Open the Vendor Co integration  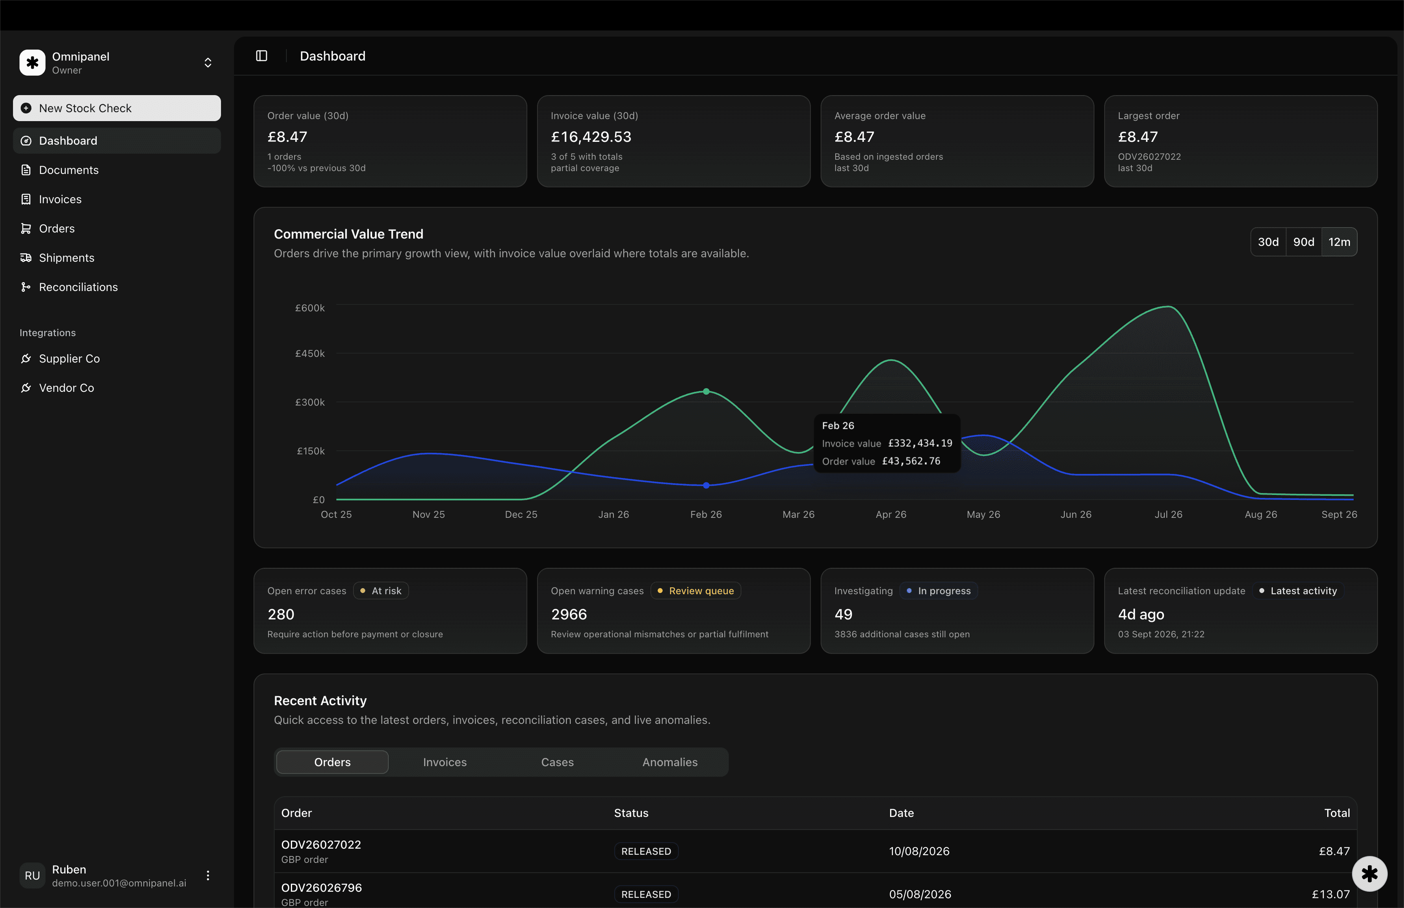[x=117, y=388]
